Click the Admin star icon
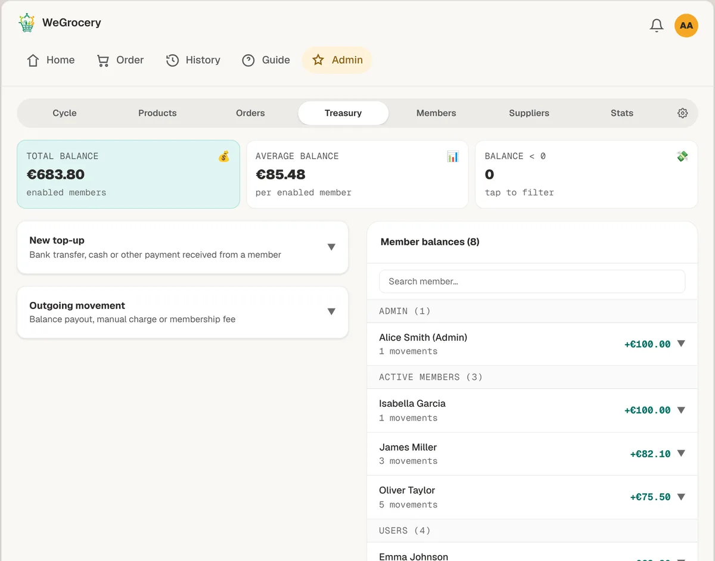The height and width of the screenshot is (561, 715). pyautogui.click(x=318, y=60)
